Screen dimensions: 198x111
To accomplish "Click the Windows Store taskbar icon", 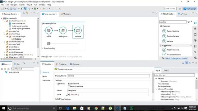I will pyautogui.click(x=82, y=108).
